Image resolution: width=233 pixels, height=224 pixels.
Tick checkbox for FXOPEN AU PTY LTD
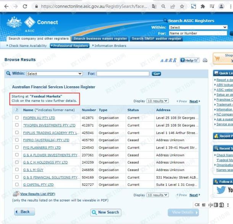[x=17, y=118]
